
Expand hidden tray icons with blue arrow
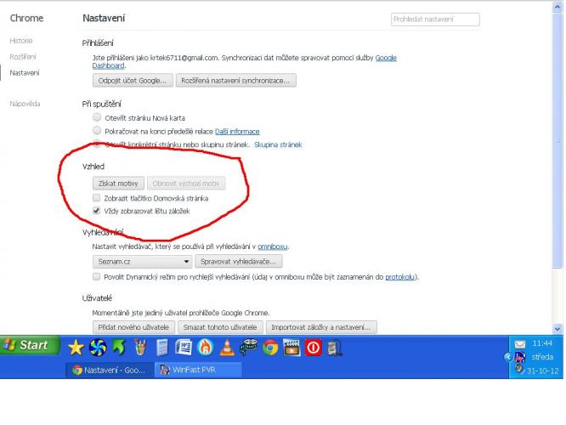[508, 358]
